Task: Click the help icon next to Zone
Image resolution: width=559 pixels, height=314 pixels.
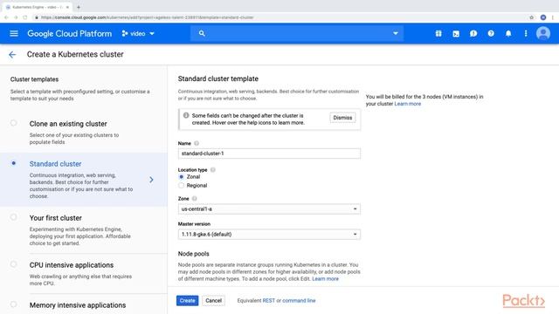Action: coord(194,199)
